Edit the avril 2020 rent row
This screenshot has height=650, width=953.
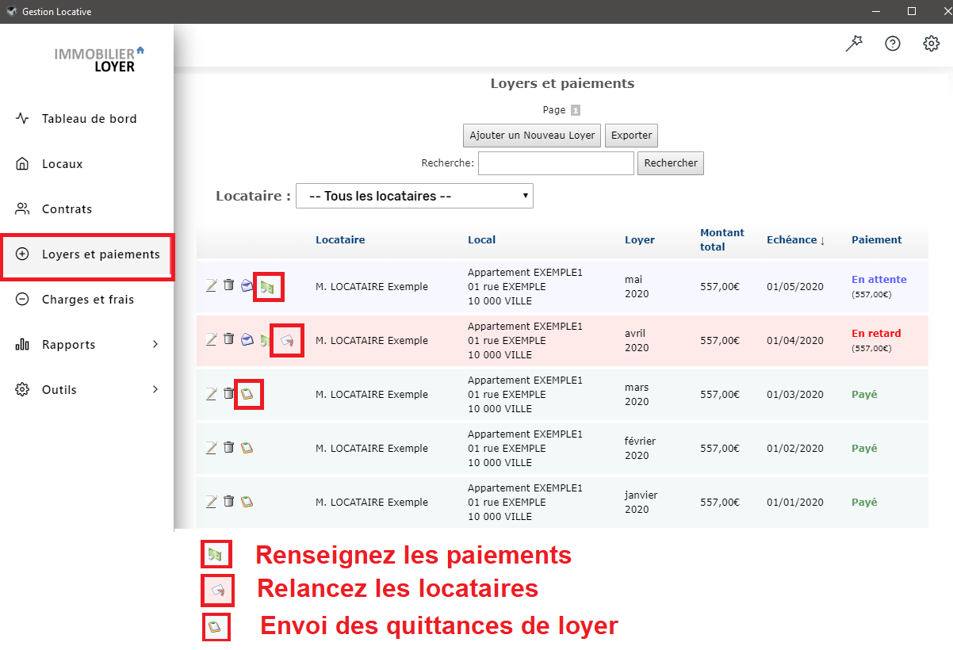point(211,339)
